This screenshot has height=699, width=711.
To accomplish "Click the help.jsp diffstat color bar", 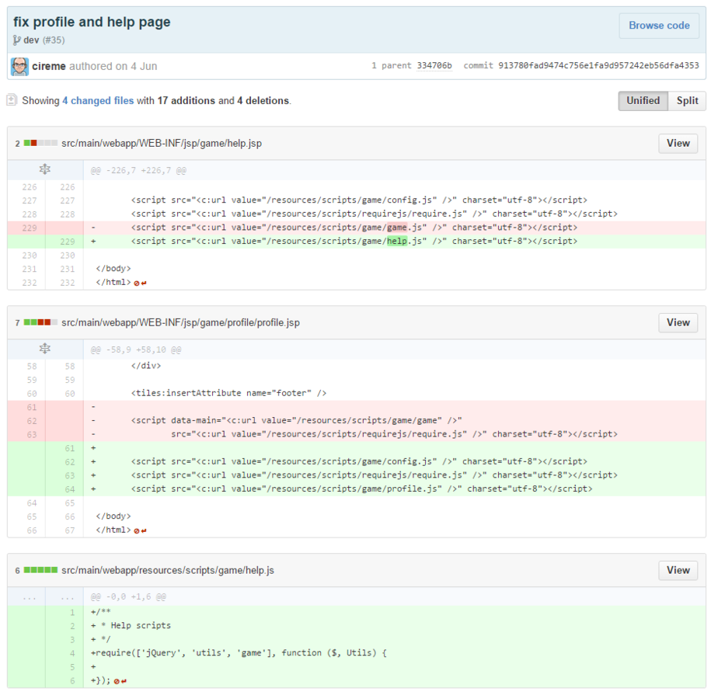I will [41, 143].
